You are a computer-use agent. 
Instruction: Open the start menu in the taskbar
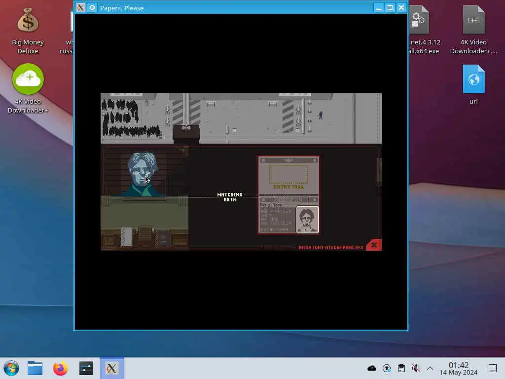11,368
